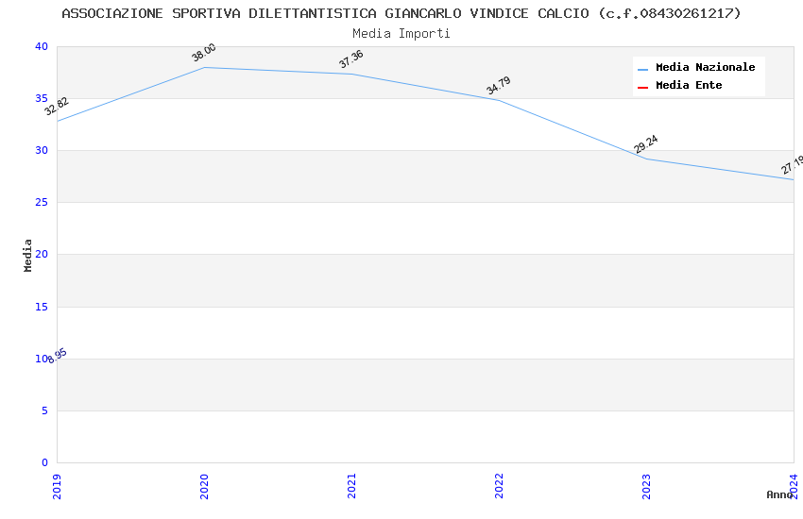Click the 25 value on the y-axis
Screen dimensions: 803x519
(x=42, y=203)
